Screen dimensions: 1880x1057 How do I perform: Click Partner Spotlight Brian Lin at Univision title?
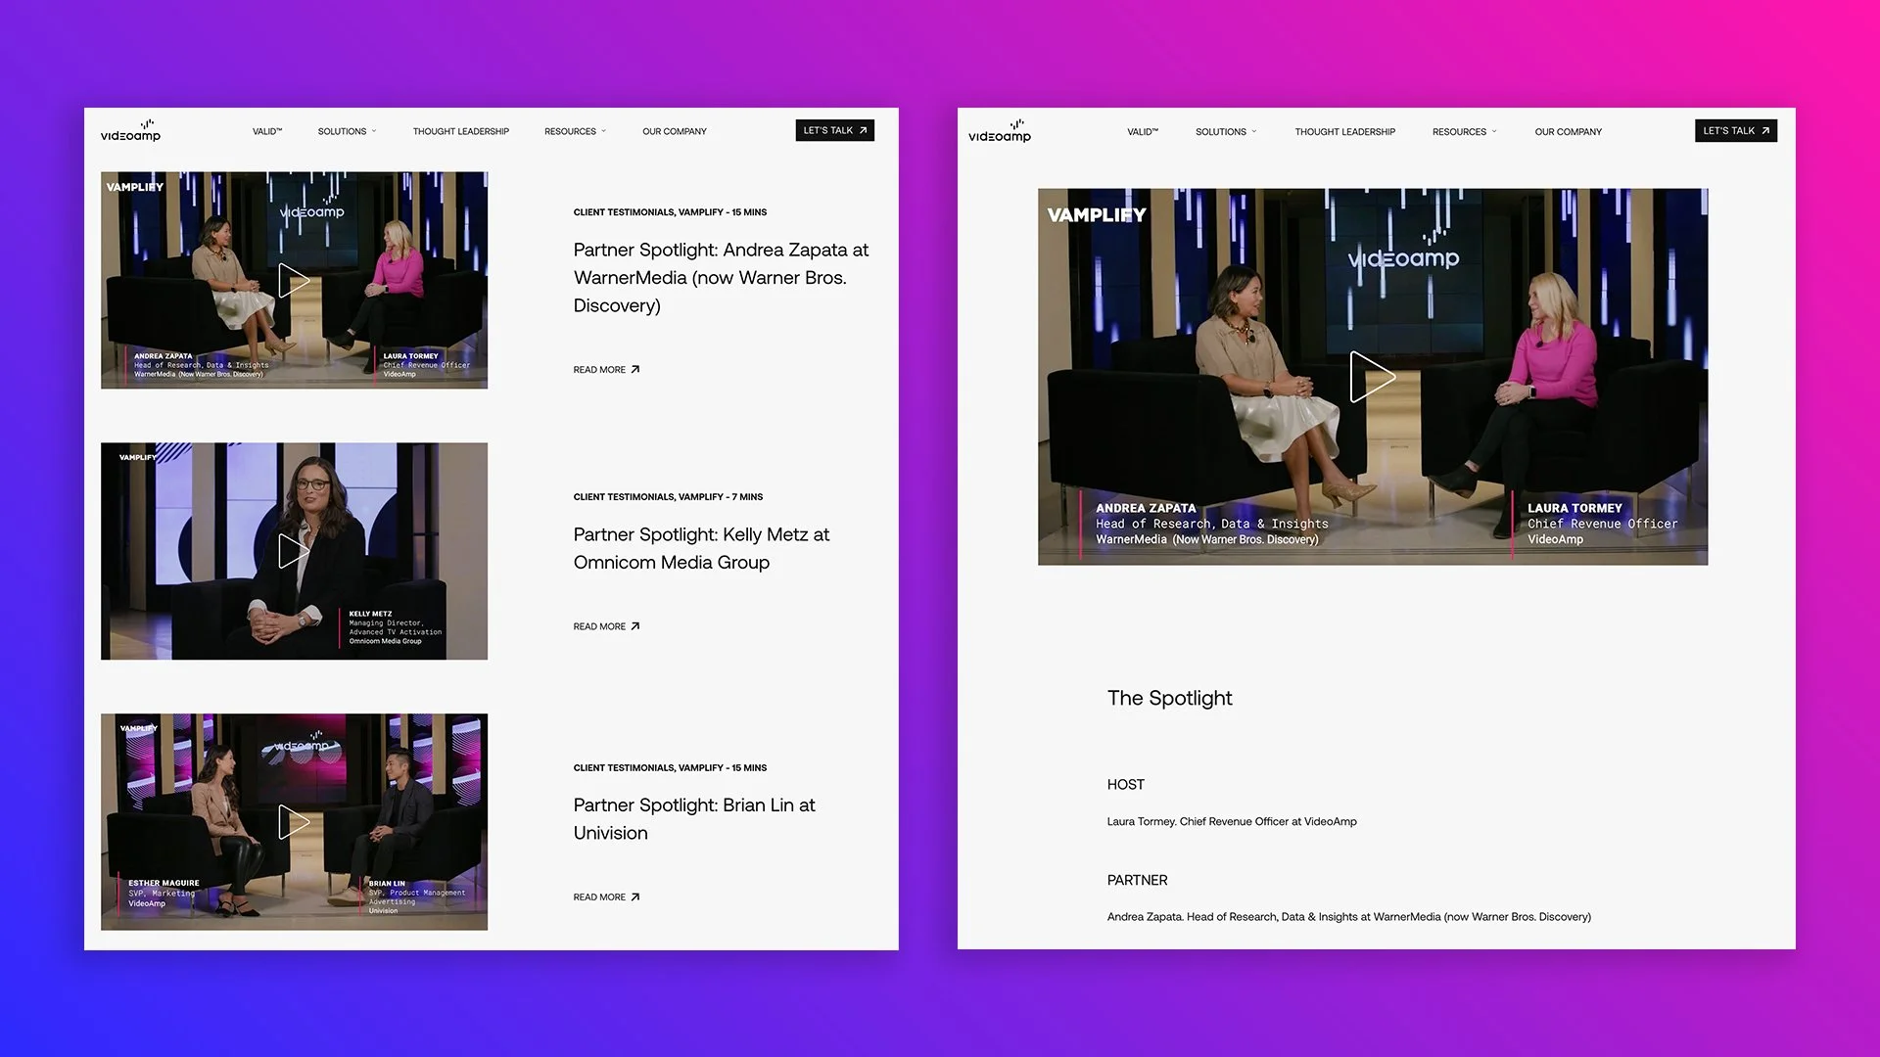pos(693,819)
